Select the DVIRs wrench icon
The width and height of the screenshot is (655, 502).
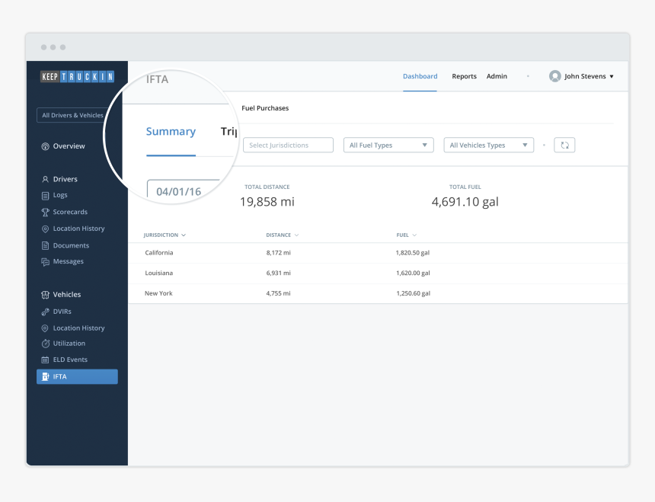point(47,311)
